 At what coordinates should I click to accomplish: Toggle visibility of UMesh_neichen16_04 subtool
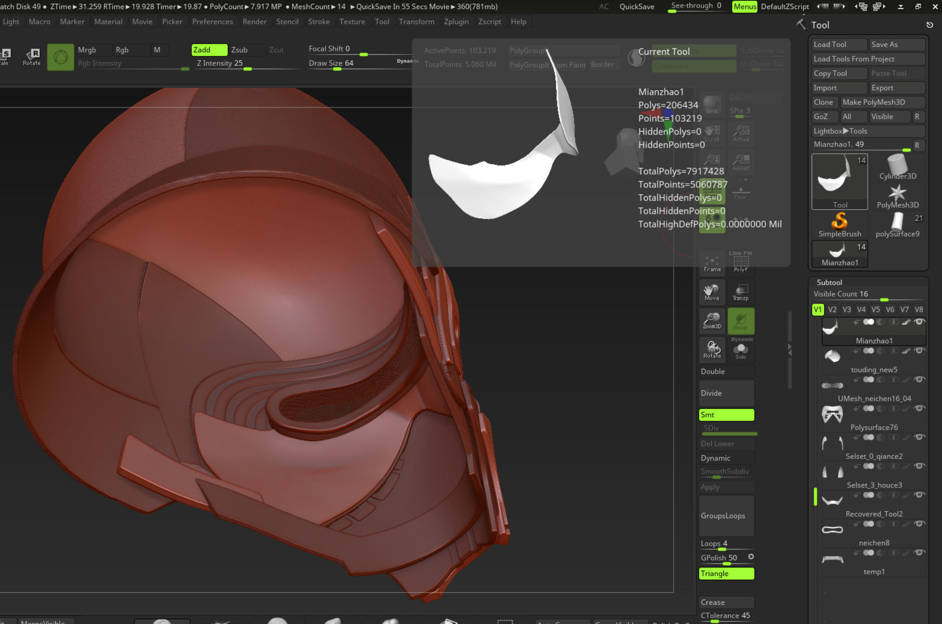click(919, 380)
